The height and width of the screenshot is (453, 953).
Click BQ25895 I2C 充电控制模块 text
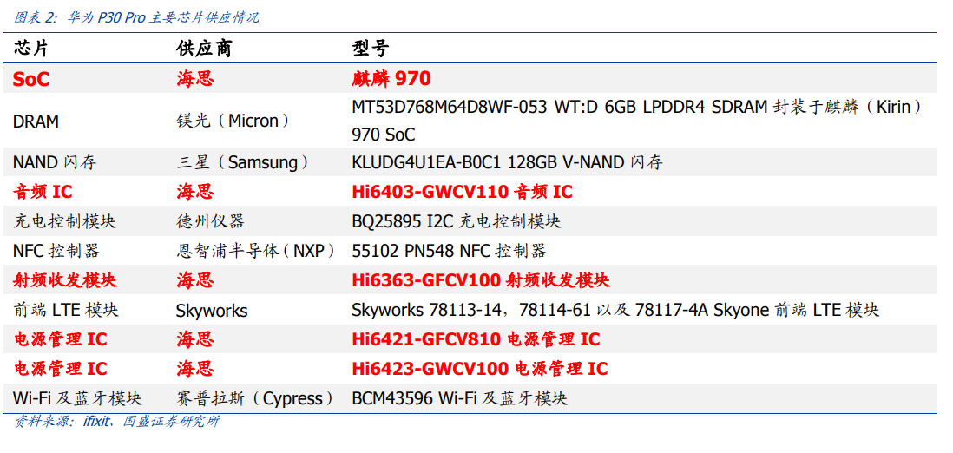point(457,221)
